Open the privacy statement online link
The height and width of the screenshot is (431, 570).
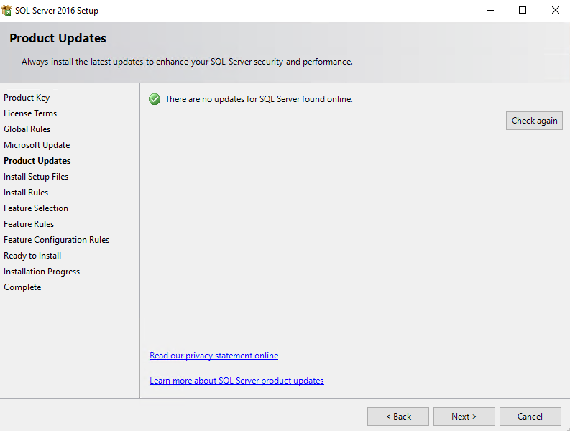pos(213,356)
